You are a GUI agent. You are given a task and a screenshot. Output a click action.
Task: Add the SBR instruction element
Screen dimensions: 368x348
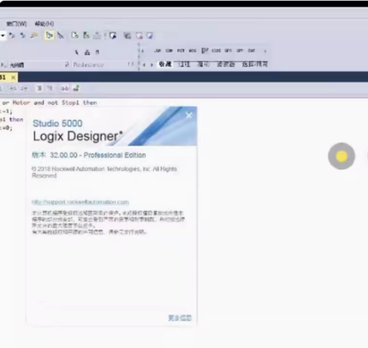coord(169,51)
